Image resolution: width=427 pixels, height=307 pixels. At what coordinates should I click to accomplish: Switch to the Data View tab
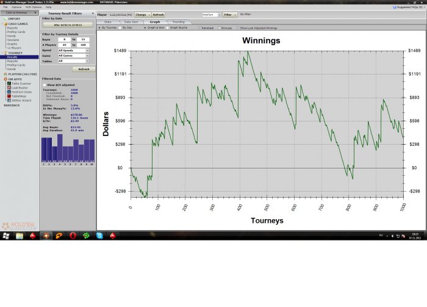[131, 22]
